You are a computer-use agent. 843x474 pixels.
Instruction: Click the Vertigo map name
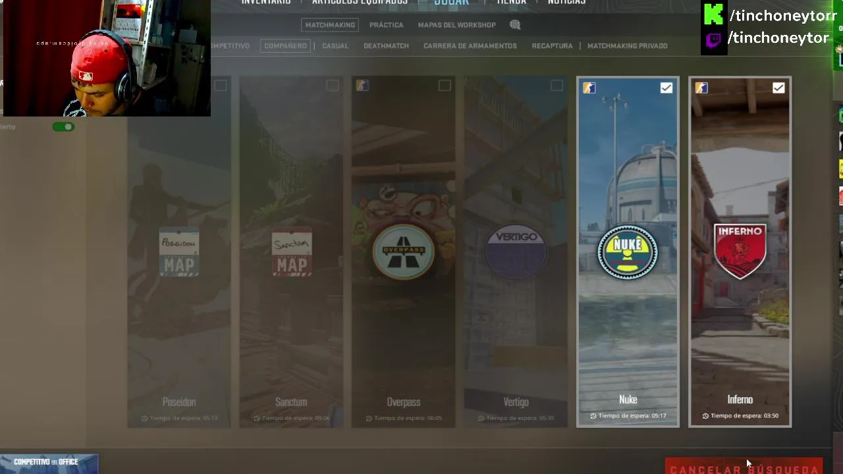point(516,402)
